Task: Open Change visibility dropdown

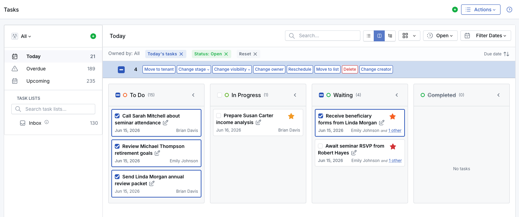Action: pos(232,69)
